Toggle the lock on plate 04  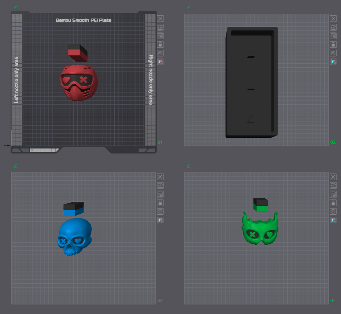pyautogui.click(x=333, y=203)
